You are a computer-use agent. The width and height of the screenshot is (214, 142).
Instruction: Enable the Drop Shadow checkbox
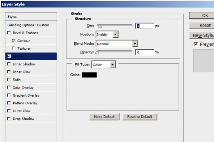[9, 119]
